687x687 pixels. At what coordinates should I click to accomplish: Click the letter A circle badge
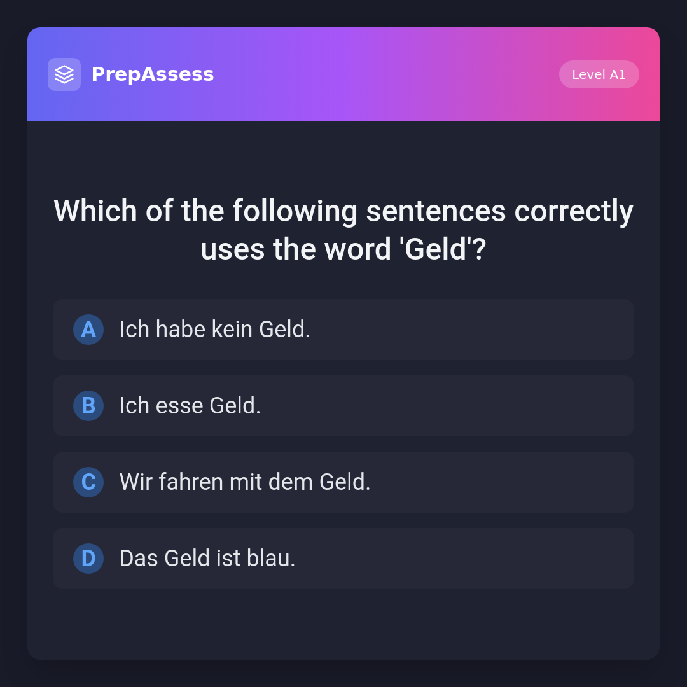(x=88, y=330)
